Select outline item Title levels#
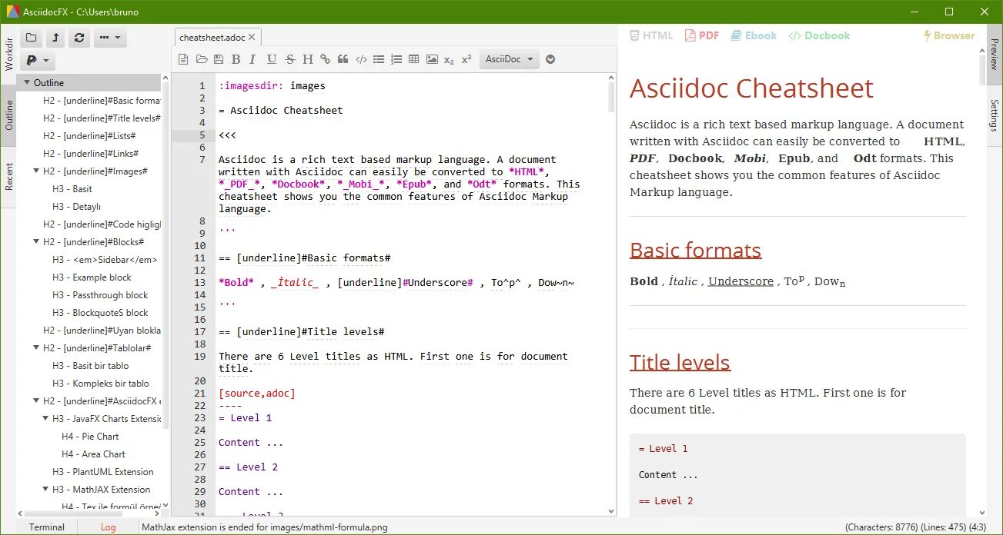 (102, 118)
